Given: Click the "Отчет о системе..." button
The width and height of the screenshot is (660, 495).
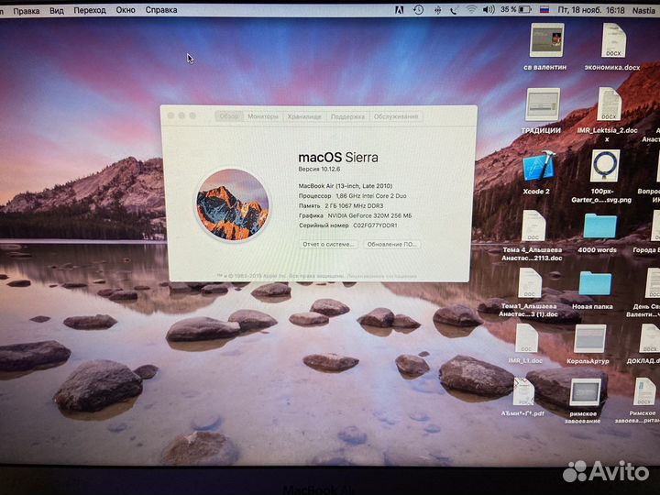Looking at the screenshot, I should [328, 244].
